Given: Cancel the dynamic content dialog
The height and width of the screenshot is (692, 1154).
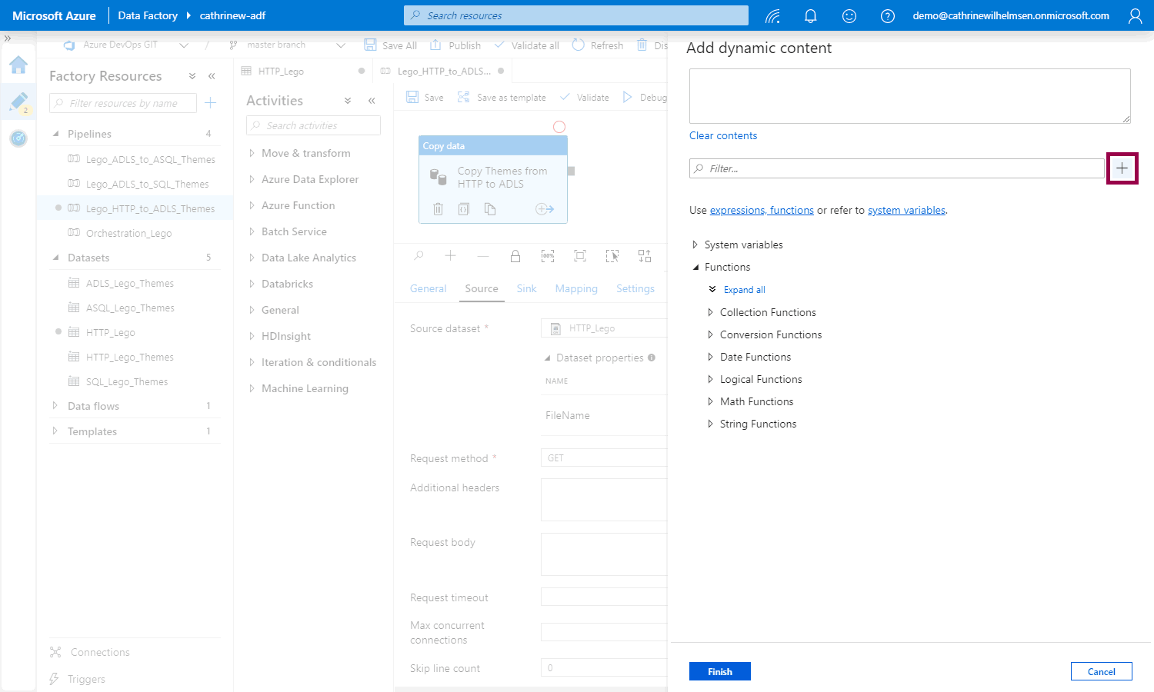Looking at the screenshot, I should pos(1101,671).
